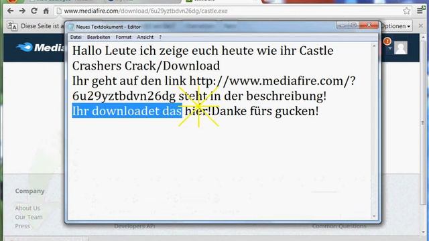This screenshot has width=429, height=241.
Task: Bookmark the page with the star icon
Action: 407,11
